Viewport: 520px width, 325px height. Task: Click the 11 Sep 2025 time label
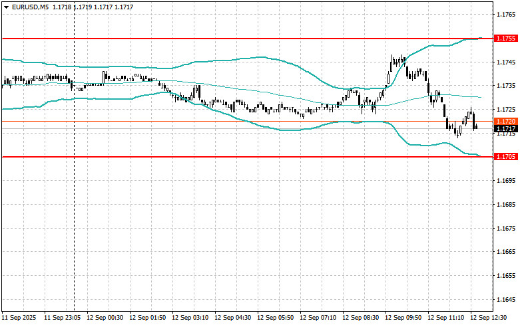[x=19, y=318]
